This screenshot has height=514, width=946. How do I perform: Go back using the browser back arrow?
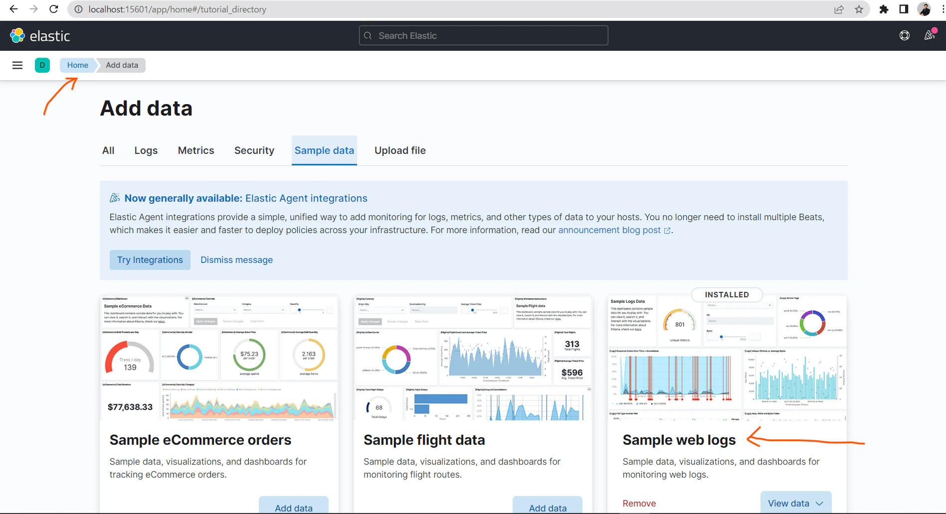coord(14,9)
